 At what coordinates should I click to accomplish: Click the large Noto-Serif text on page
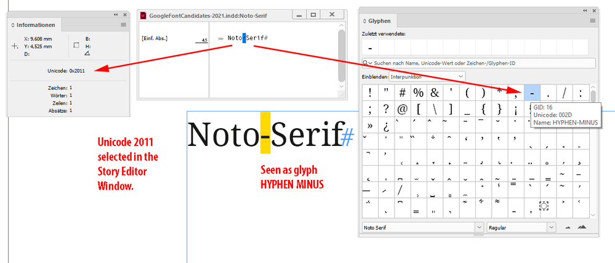point(265,134)
